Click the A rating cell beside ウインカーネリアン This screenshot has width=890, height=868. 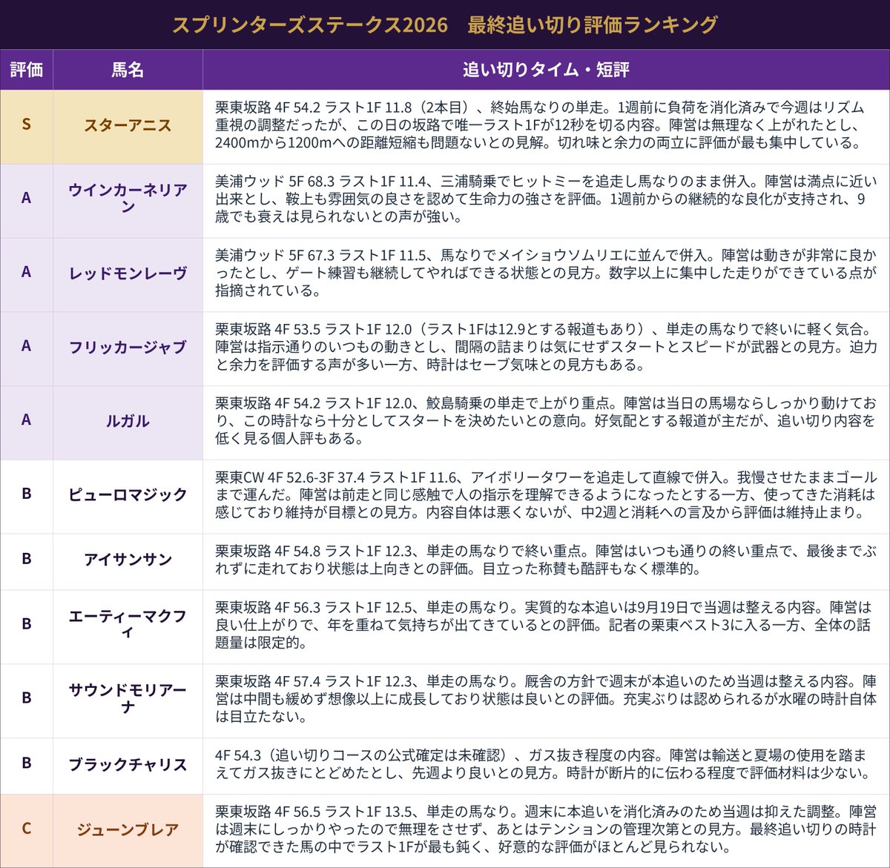(x=27, y=201)
